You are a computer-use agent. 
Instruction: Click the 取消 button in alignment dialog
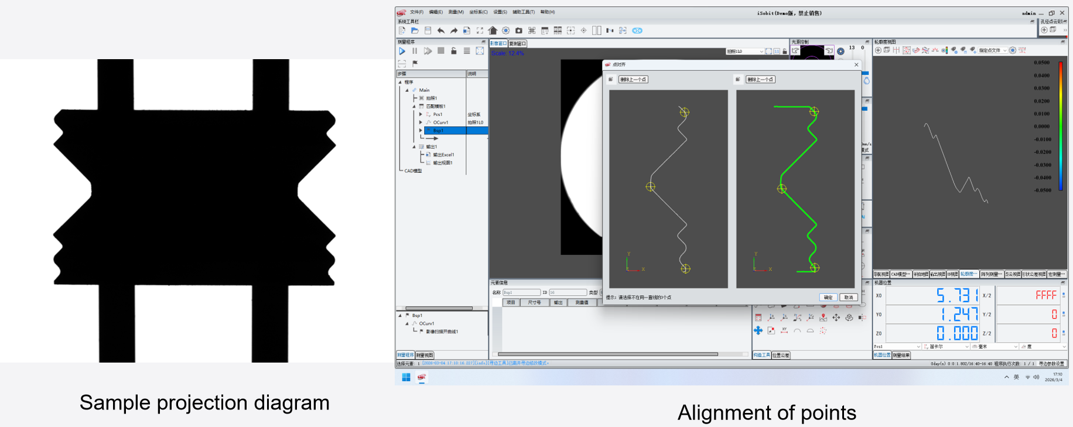(x=848, y=298)
